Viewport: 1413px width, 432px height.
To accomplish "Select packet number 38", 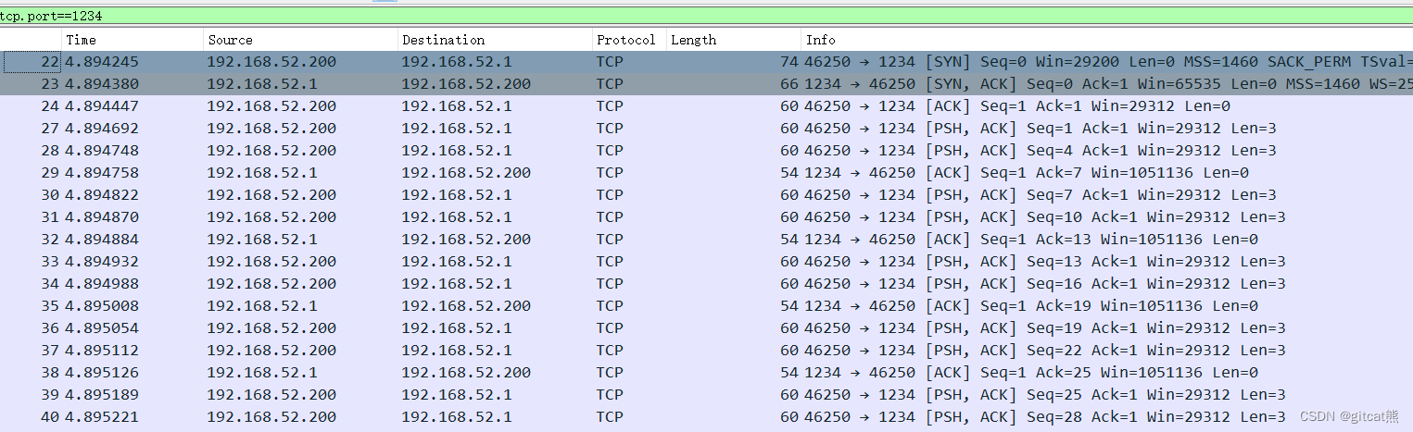I will coord(706,373).
